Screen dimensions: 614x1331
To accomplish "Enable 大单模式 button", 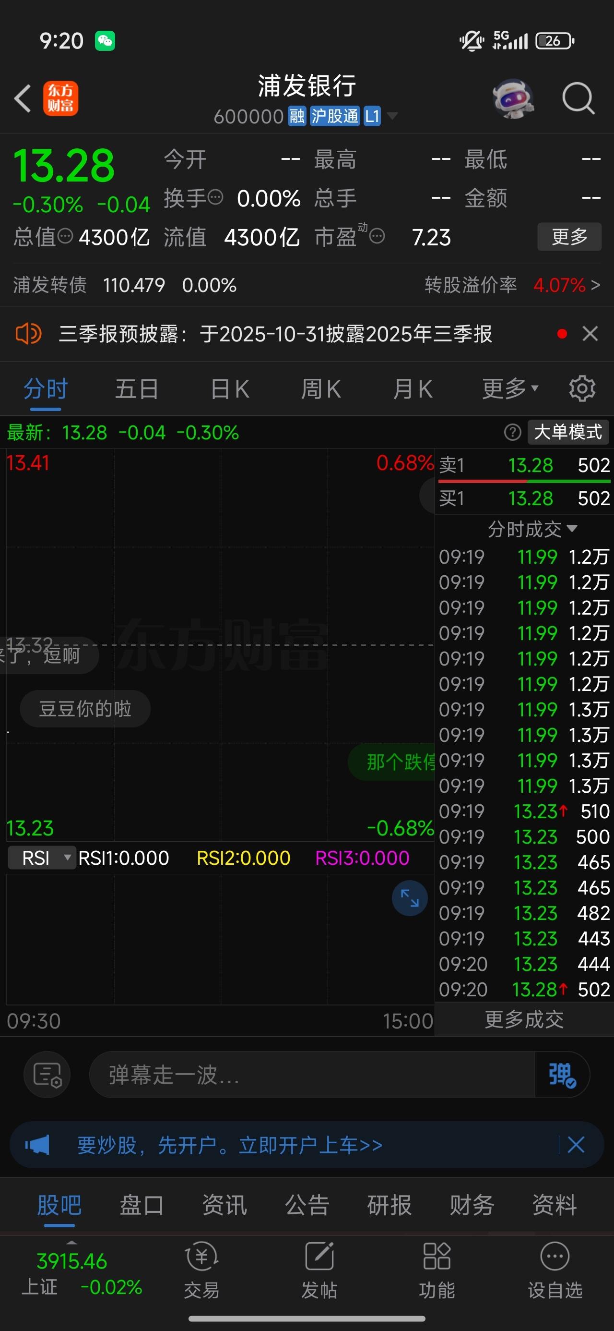I will pyautogui.click(x=567, y=432).
